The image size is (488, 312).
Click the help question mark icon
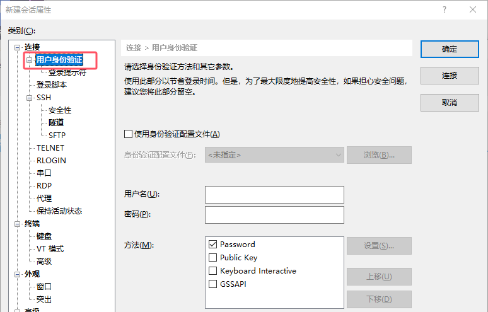(444, 10)
